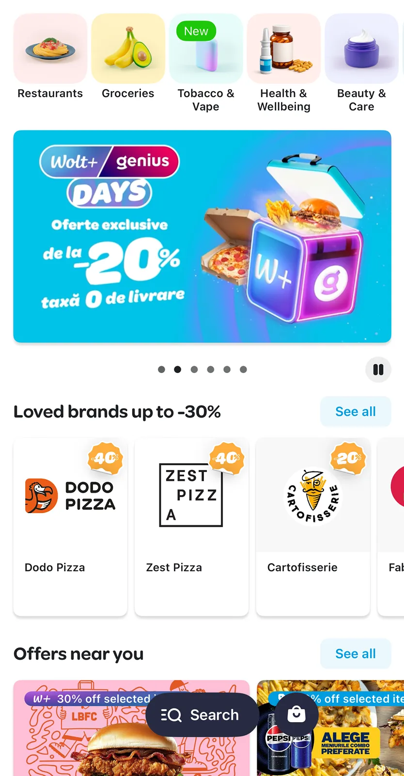
Task: Jump to the last carousel dot
Action: 243,370
